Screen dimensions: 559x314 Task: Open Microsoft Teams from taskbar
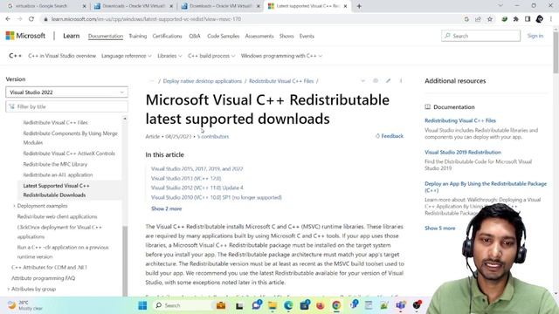pyautogui.click(x=400, y=305)
